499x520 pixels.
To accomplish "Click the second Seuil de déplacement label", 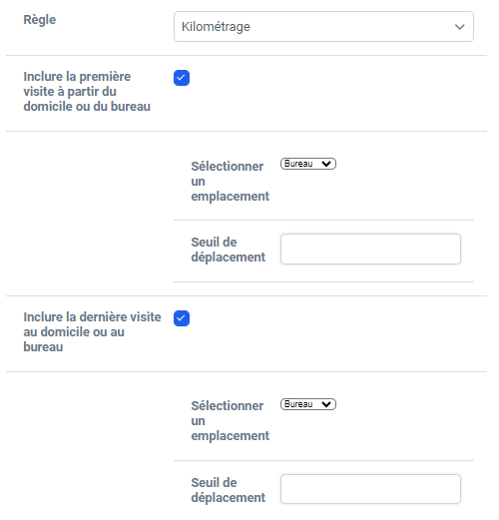I will pos(228,490).
